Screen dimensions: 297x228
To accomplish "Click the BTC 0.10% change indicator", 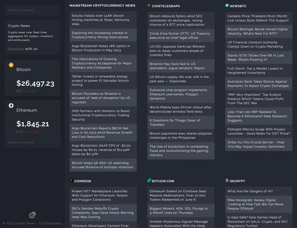I will click(x=31, y=91).
